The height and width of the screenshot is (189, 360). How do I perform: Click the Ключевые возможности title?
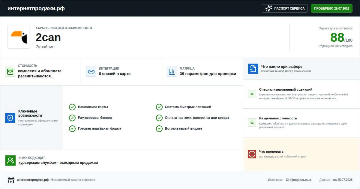[30, 113]
